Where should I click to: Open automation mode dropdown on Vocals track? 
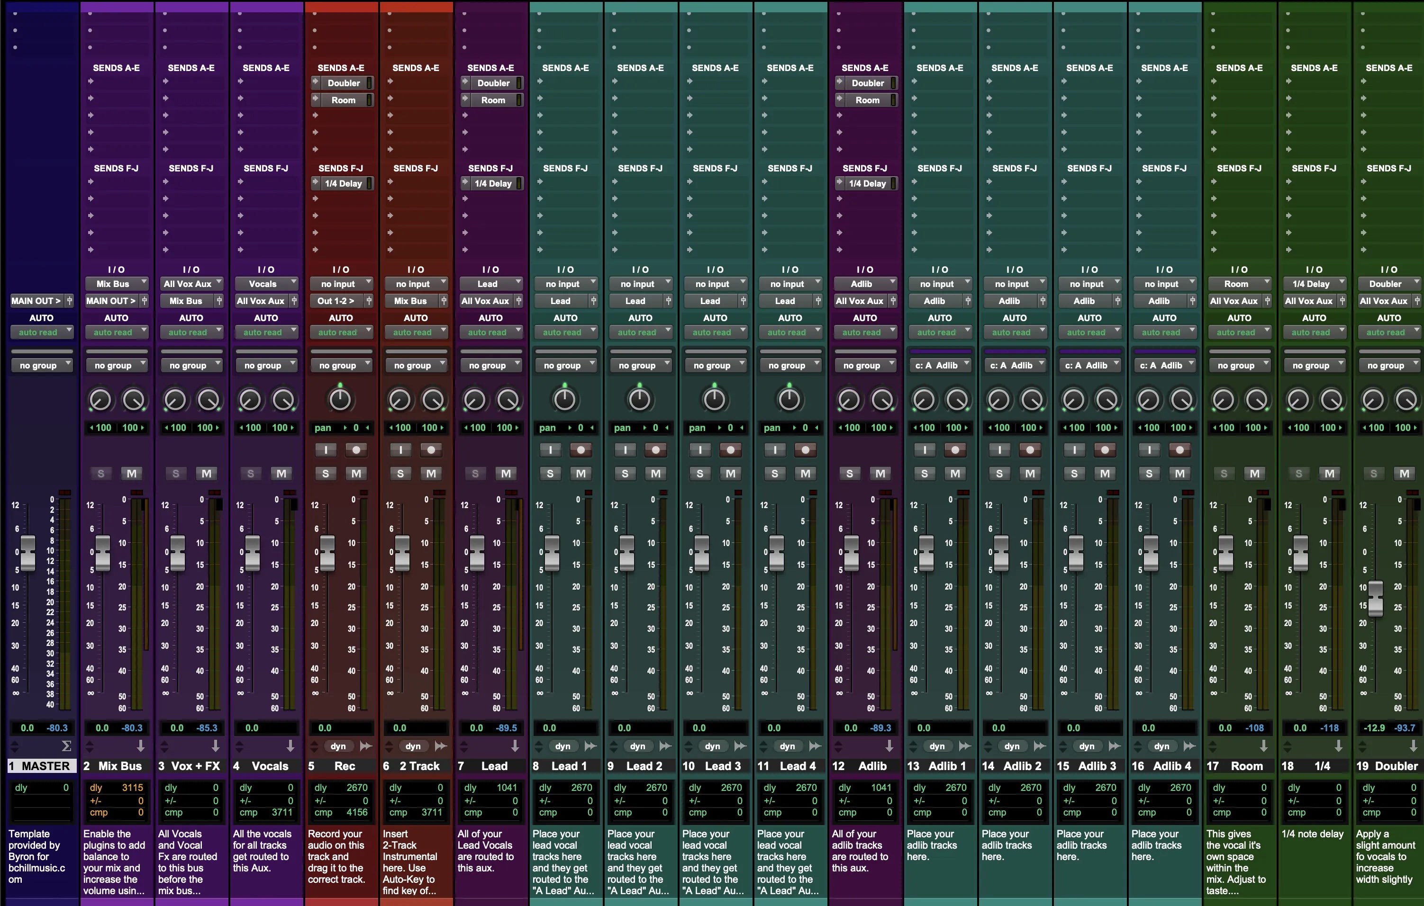tap(265, 332)
